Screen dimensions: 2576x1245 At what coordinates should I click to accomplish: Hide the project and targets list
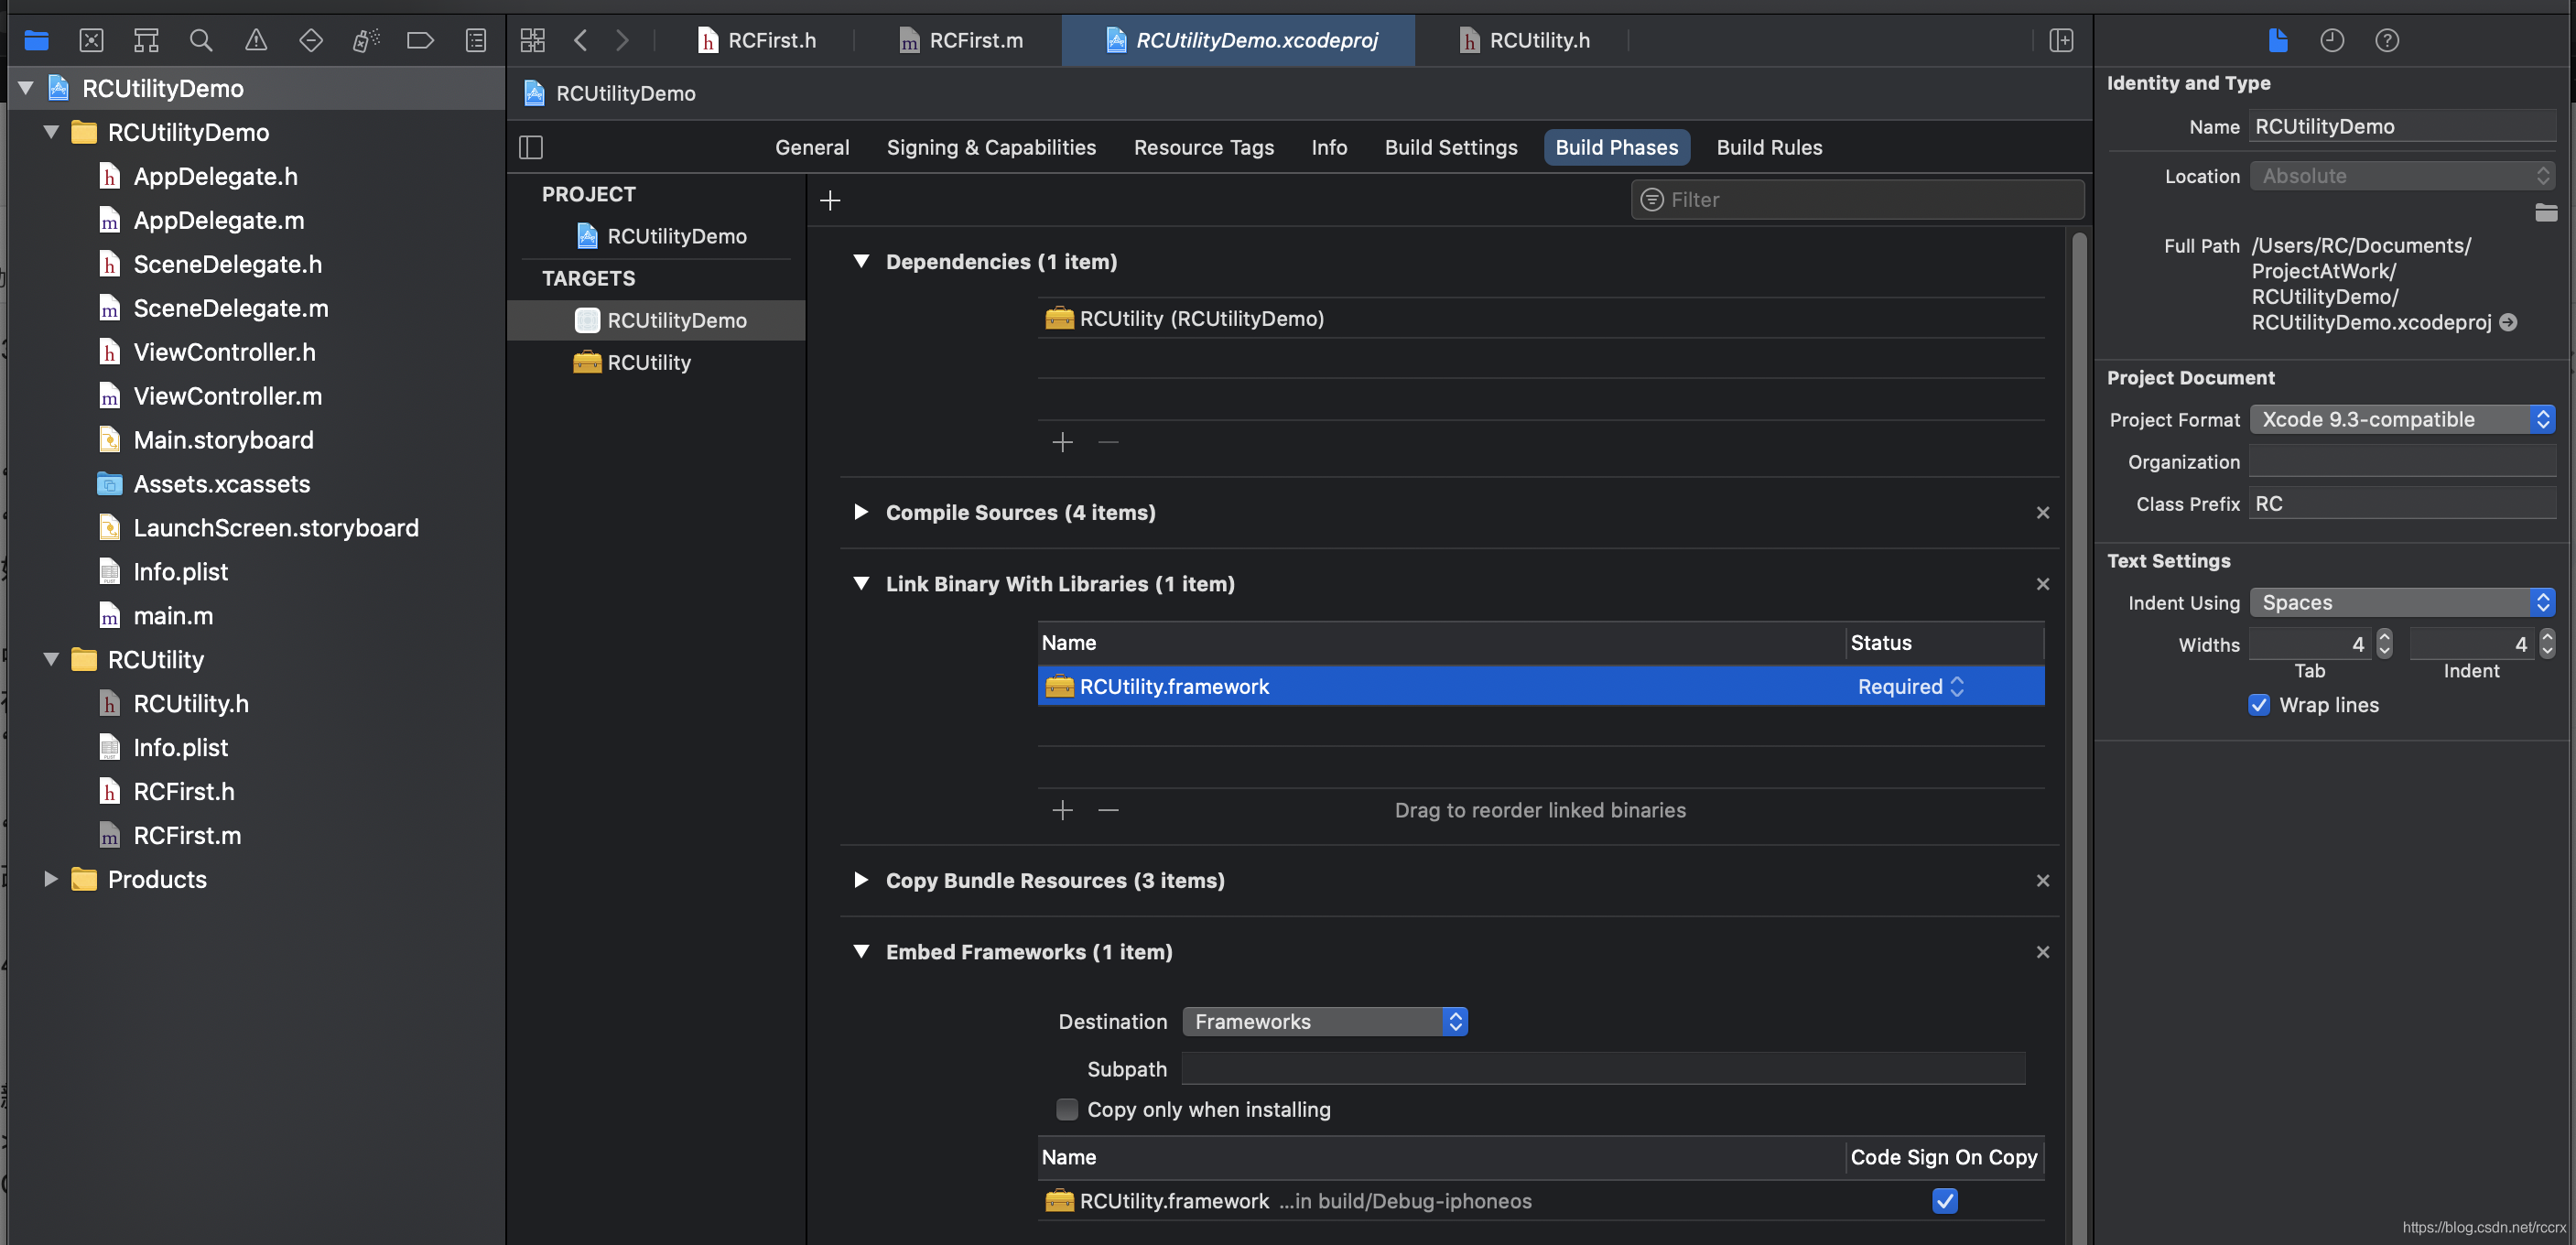tap(531, 147)
